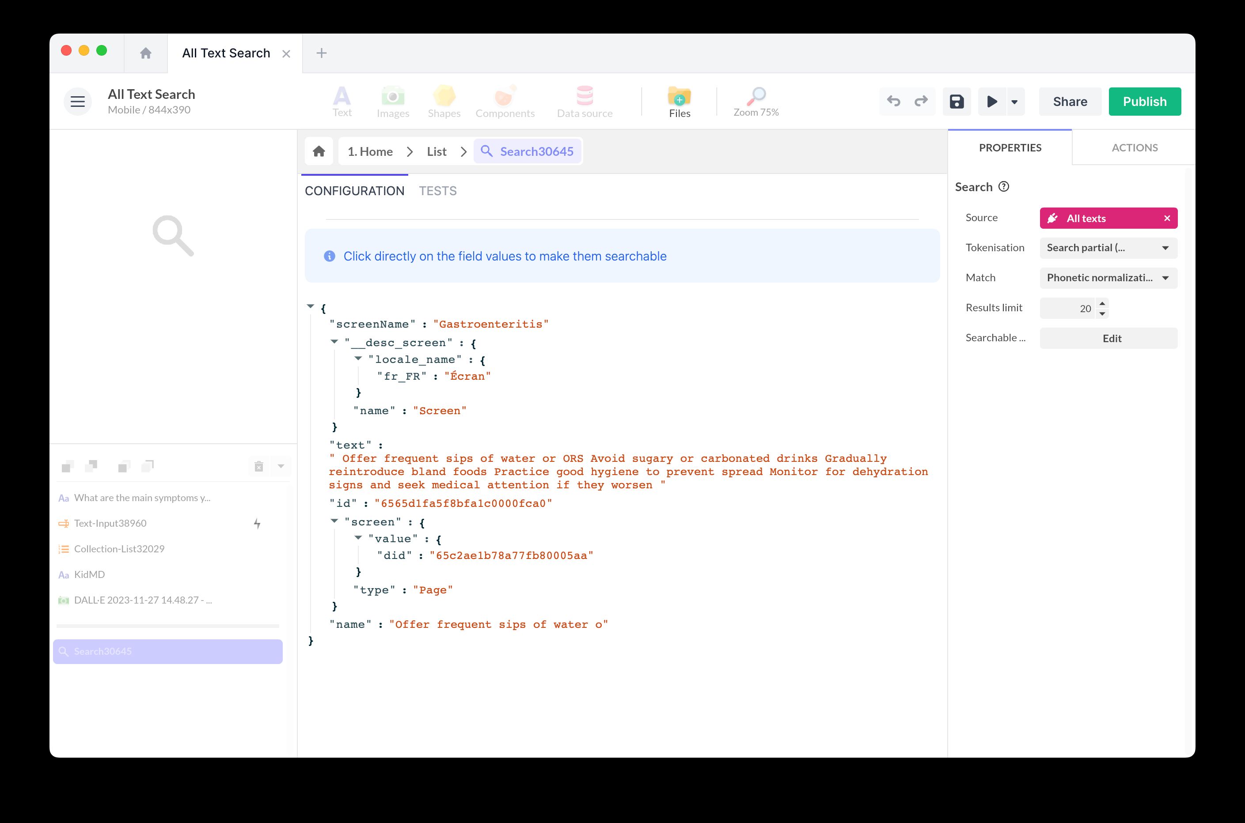1245x823 pixels.
Task: Click the save floppy disk icon
Action: pos(956,101)
